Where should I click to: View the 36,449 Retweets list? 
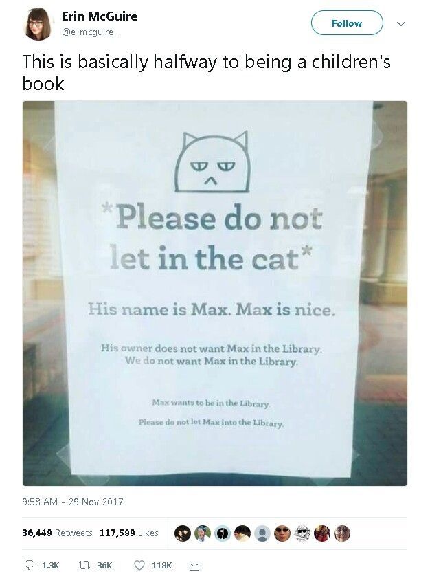[x=57, y=533]
